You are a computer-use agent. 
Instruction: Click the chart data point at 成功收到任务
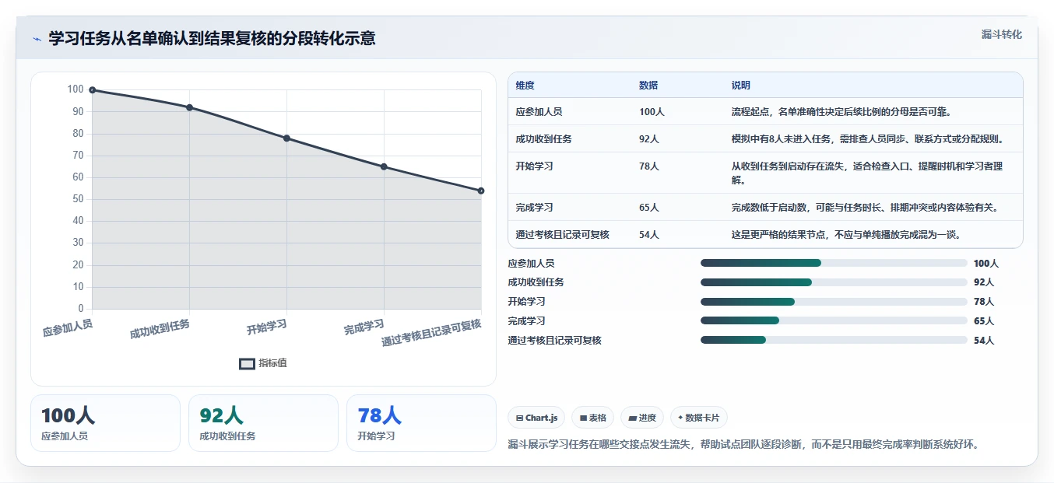190,107
